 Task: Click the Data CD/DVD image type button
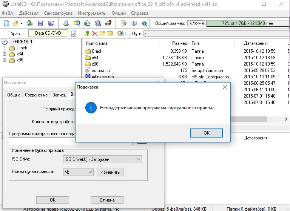(48, 33)
